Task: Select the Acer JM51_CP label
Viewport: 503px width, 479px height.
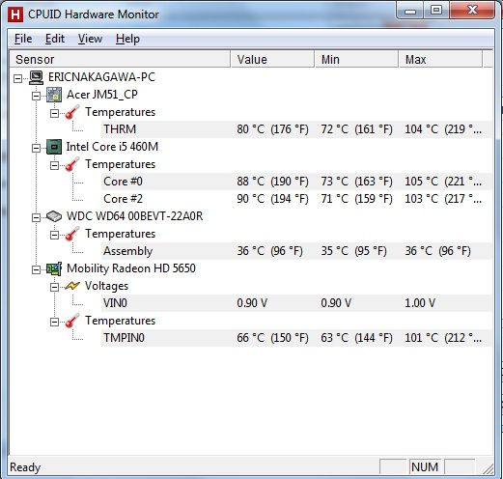Action: 102,95
